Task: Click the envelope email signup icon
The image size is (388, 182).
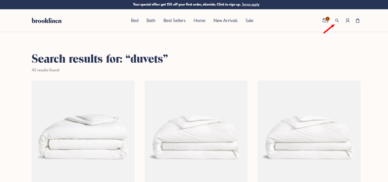Action: click(325, 21)
